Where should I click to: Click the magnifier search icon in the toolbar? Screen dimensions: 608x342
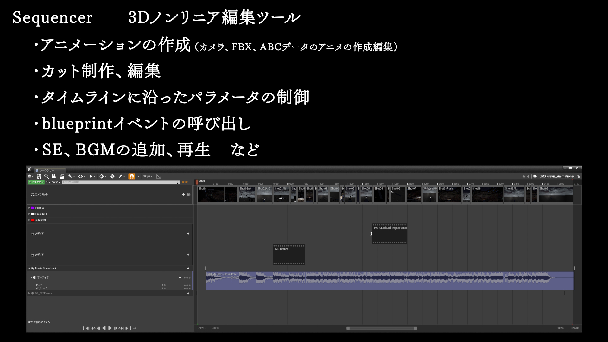coord(47,176)
